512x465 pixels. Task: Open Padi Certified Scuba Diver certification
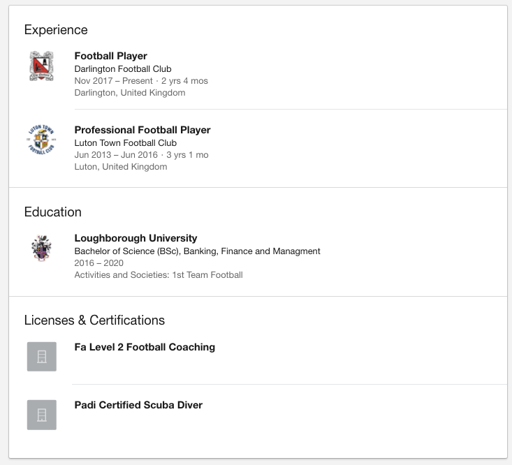(138, 405)
